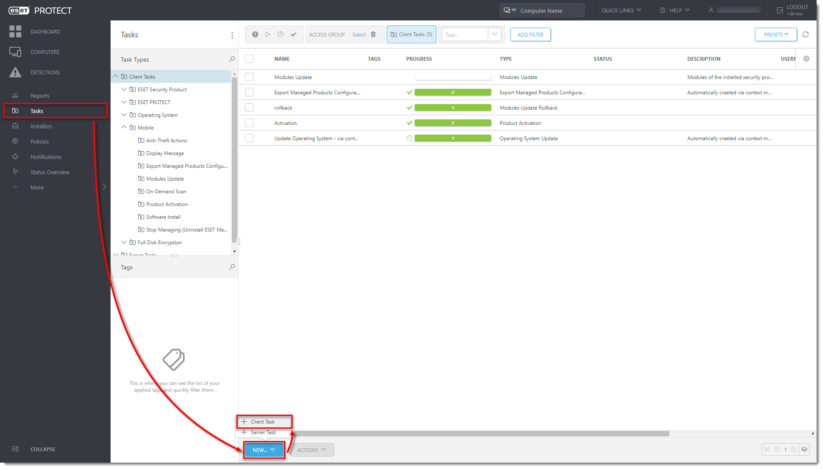823x469 pixels.
Task: Click the scheduled clock filter icon
Action: 280,35
